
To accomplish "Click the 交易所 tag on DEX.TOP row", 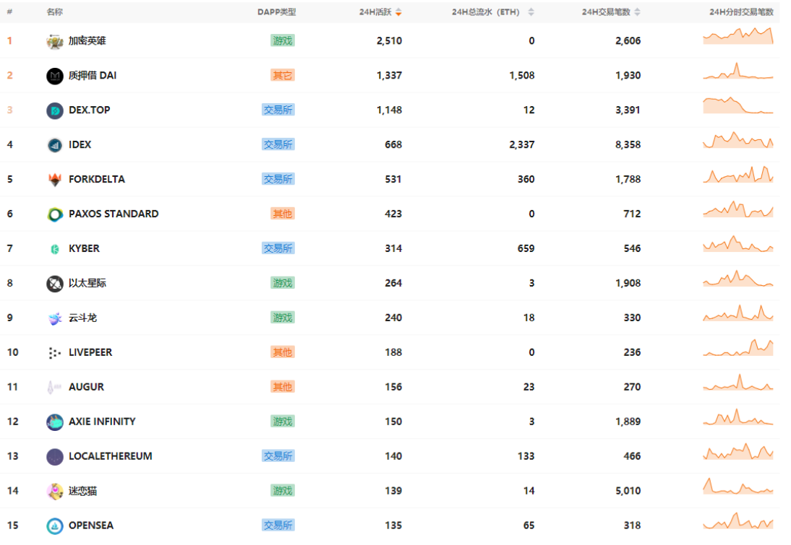I will 278,110.
